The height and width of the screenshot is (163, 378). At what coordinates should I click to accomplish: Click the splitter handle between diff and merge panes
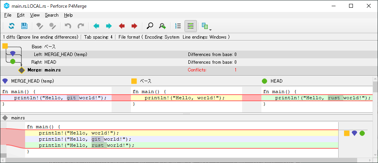[186, 113]
